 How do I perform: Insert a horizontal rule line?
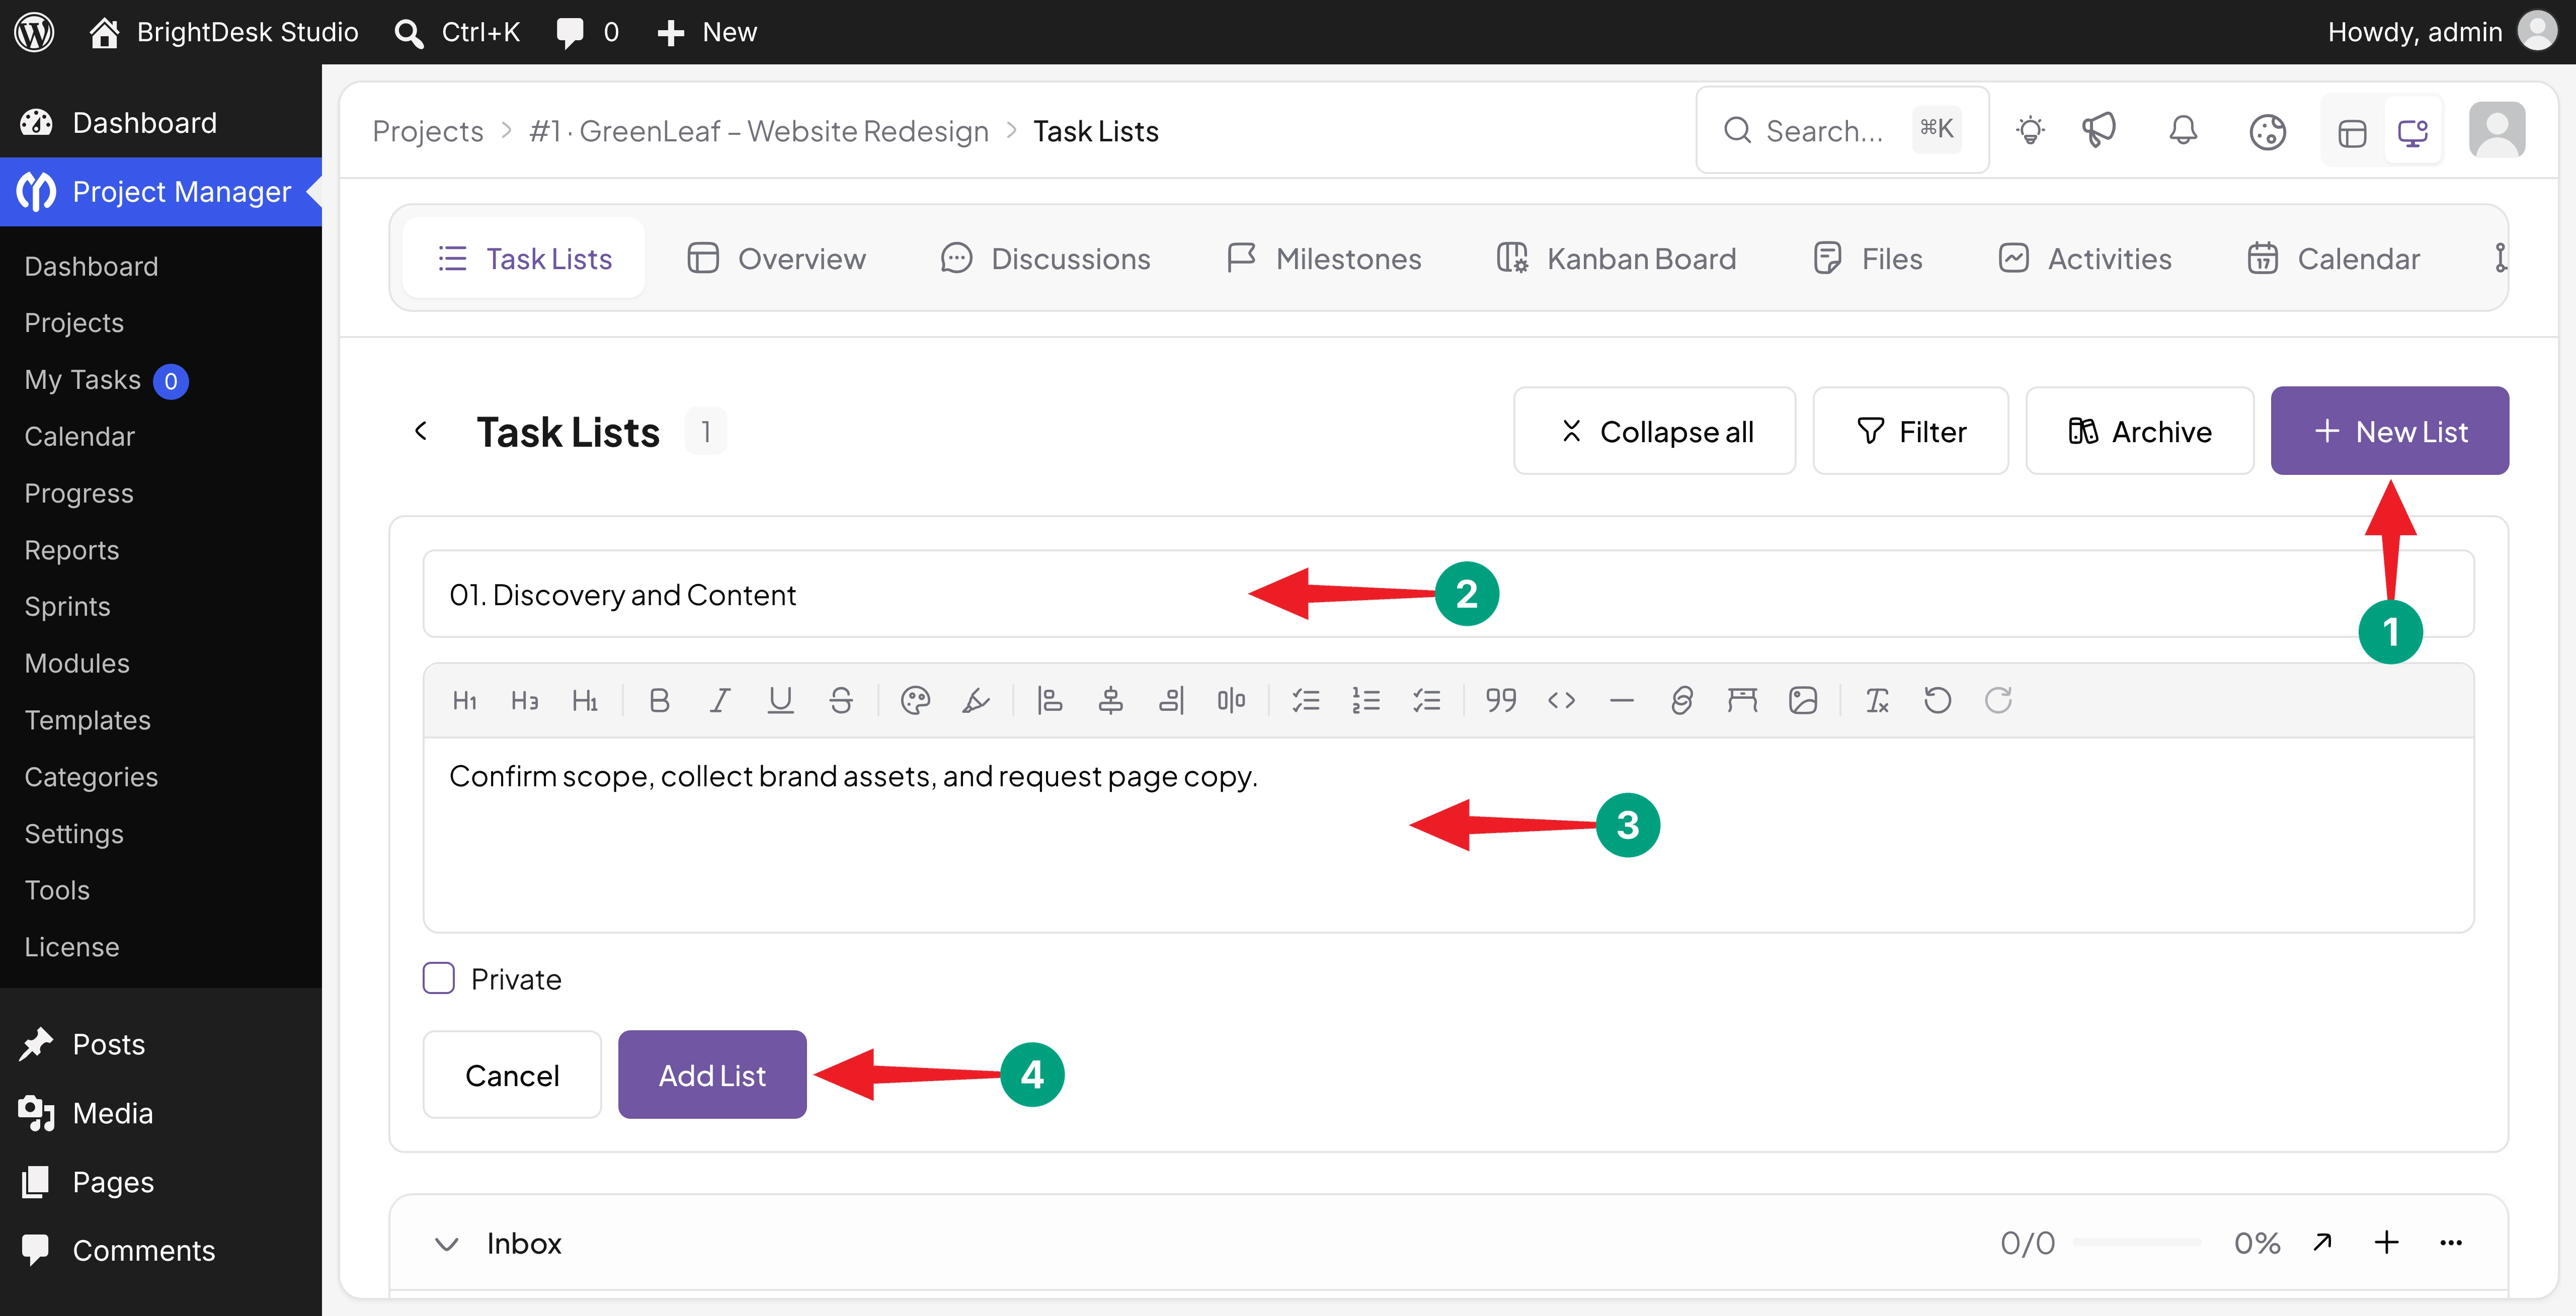(x=1622, y=700)
